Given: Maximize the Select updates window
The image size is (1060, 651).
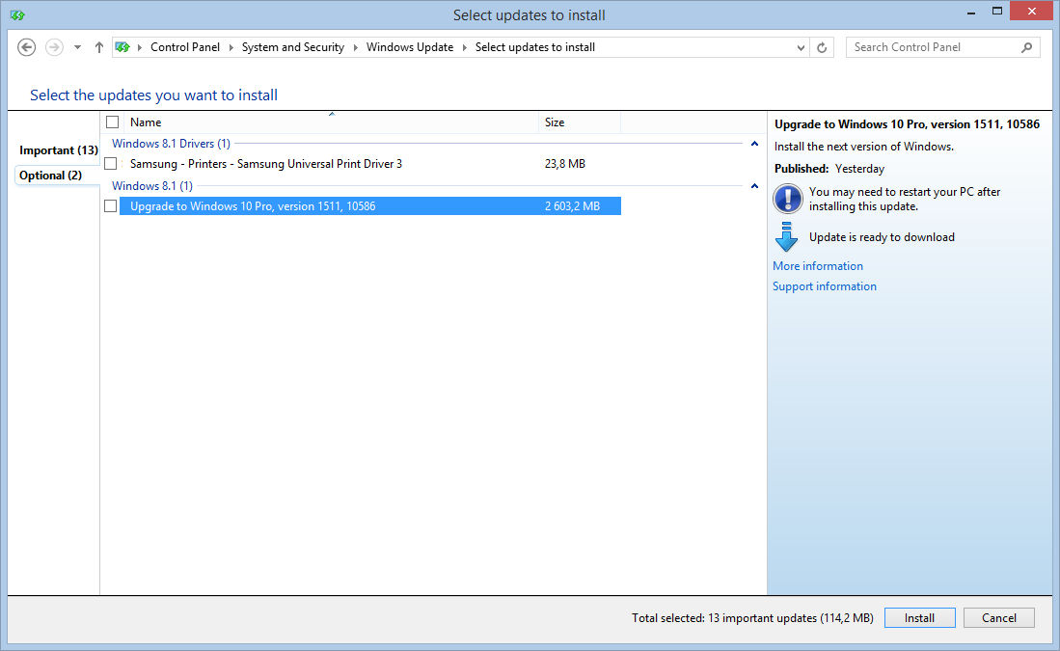Looking at the screenshot, I should coord(997,11).
